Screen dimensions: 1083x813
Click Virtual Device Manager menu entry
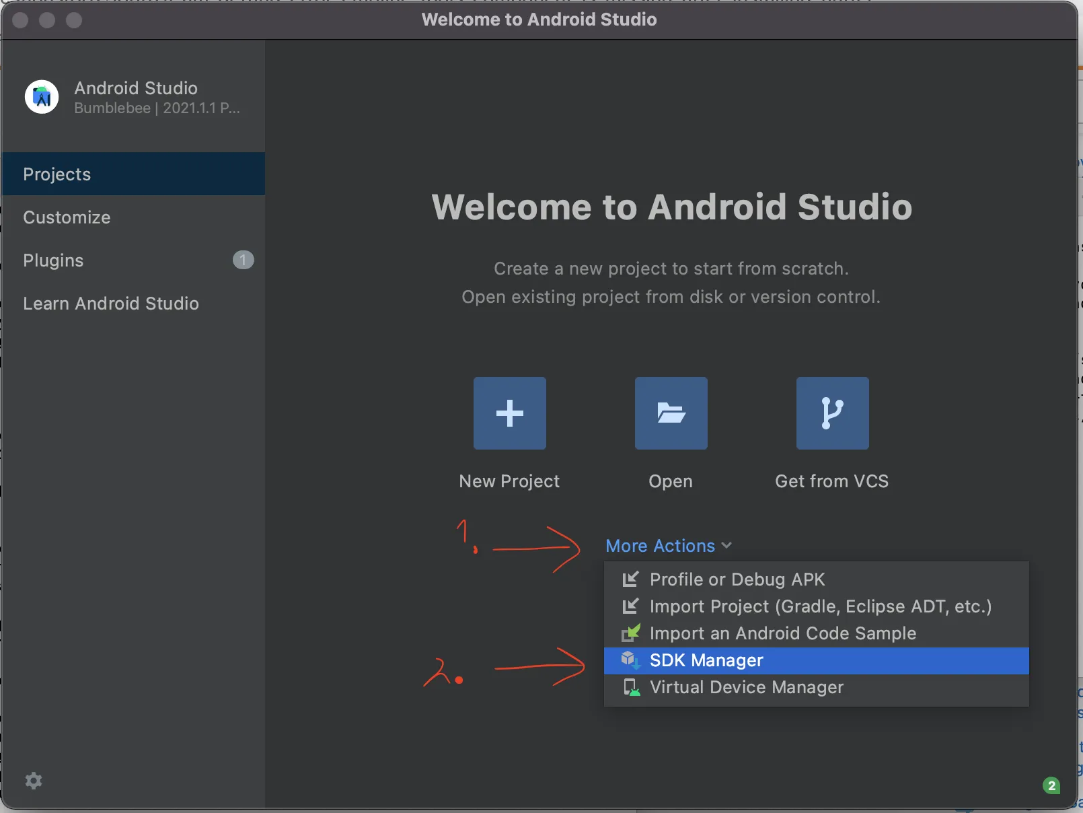click(747, 687)
